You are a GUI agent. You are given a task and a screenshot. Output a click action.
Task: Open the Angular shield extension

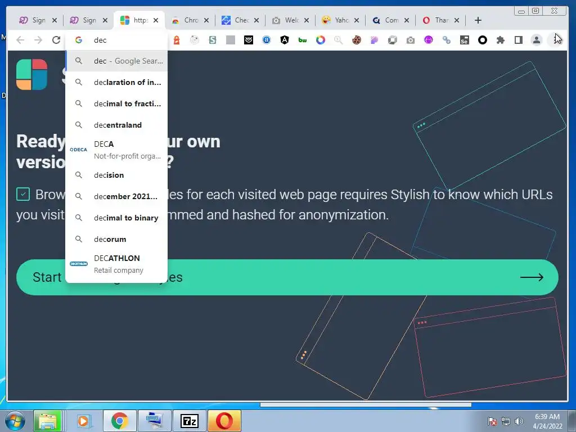point(284,40)
